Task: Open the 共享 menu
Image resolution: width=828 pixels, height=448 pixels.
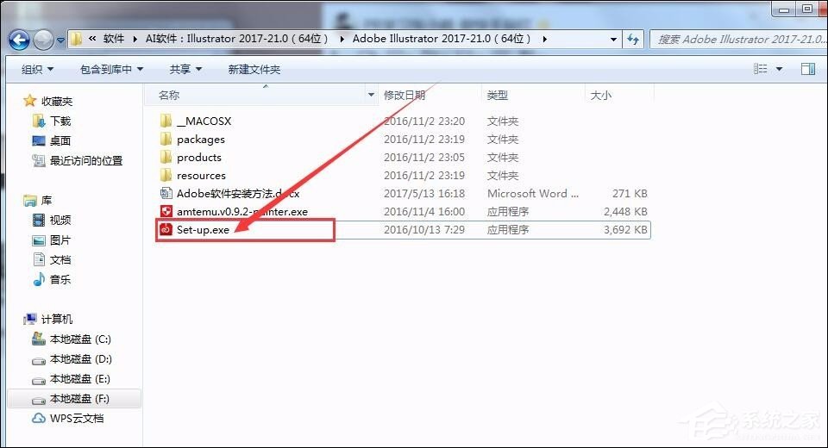Action: tap(185, 69)
